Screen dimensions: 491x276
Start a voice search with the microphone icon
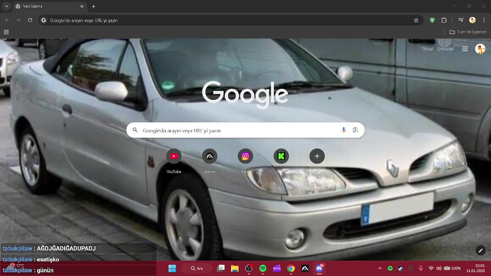344,130
